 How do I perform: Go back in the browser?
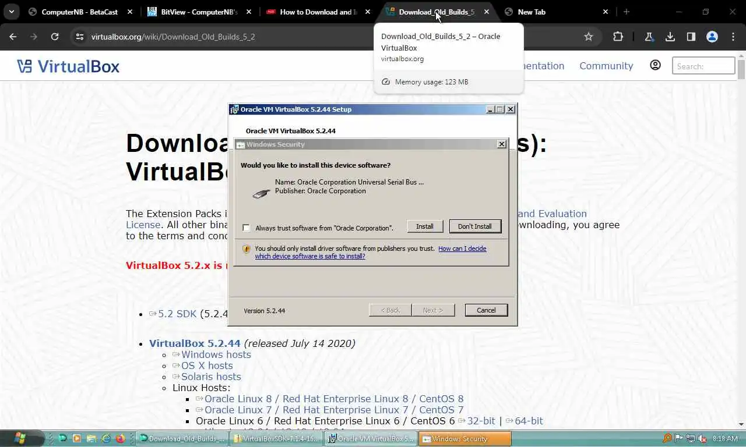pos(13,37)
